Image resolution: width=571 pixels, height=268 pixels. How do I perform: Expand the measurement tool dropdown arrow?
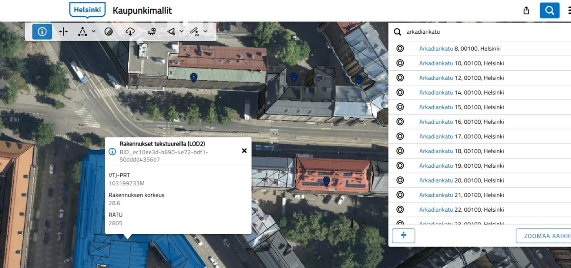click(x=93, y=31)
